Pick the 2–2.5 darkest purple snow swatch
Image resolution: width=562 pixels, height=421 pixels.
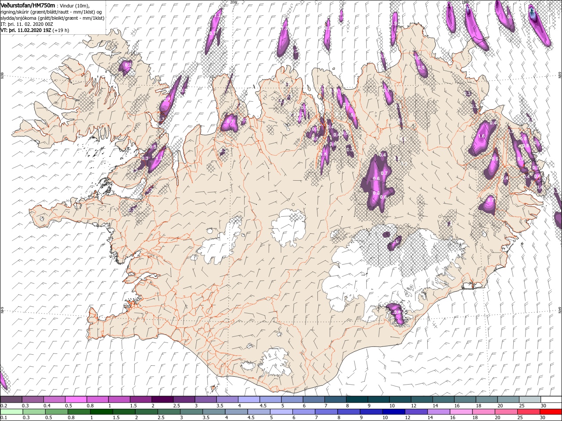[162, 400]
